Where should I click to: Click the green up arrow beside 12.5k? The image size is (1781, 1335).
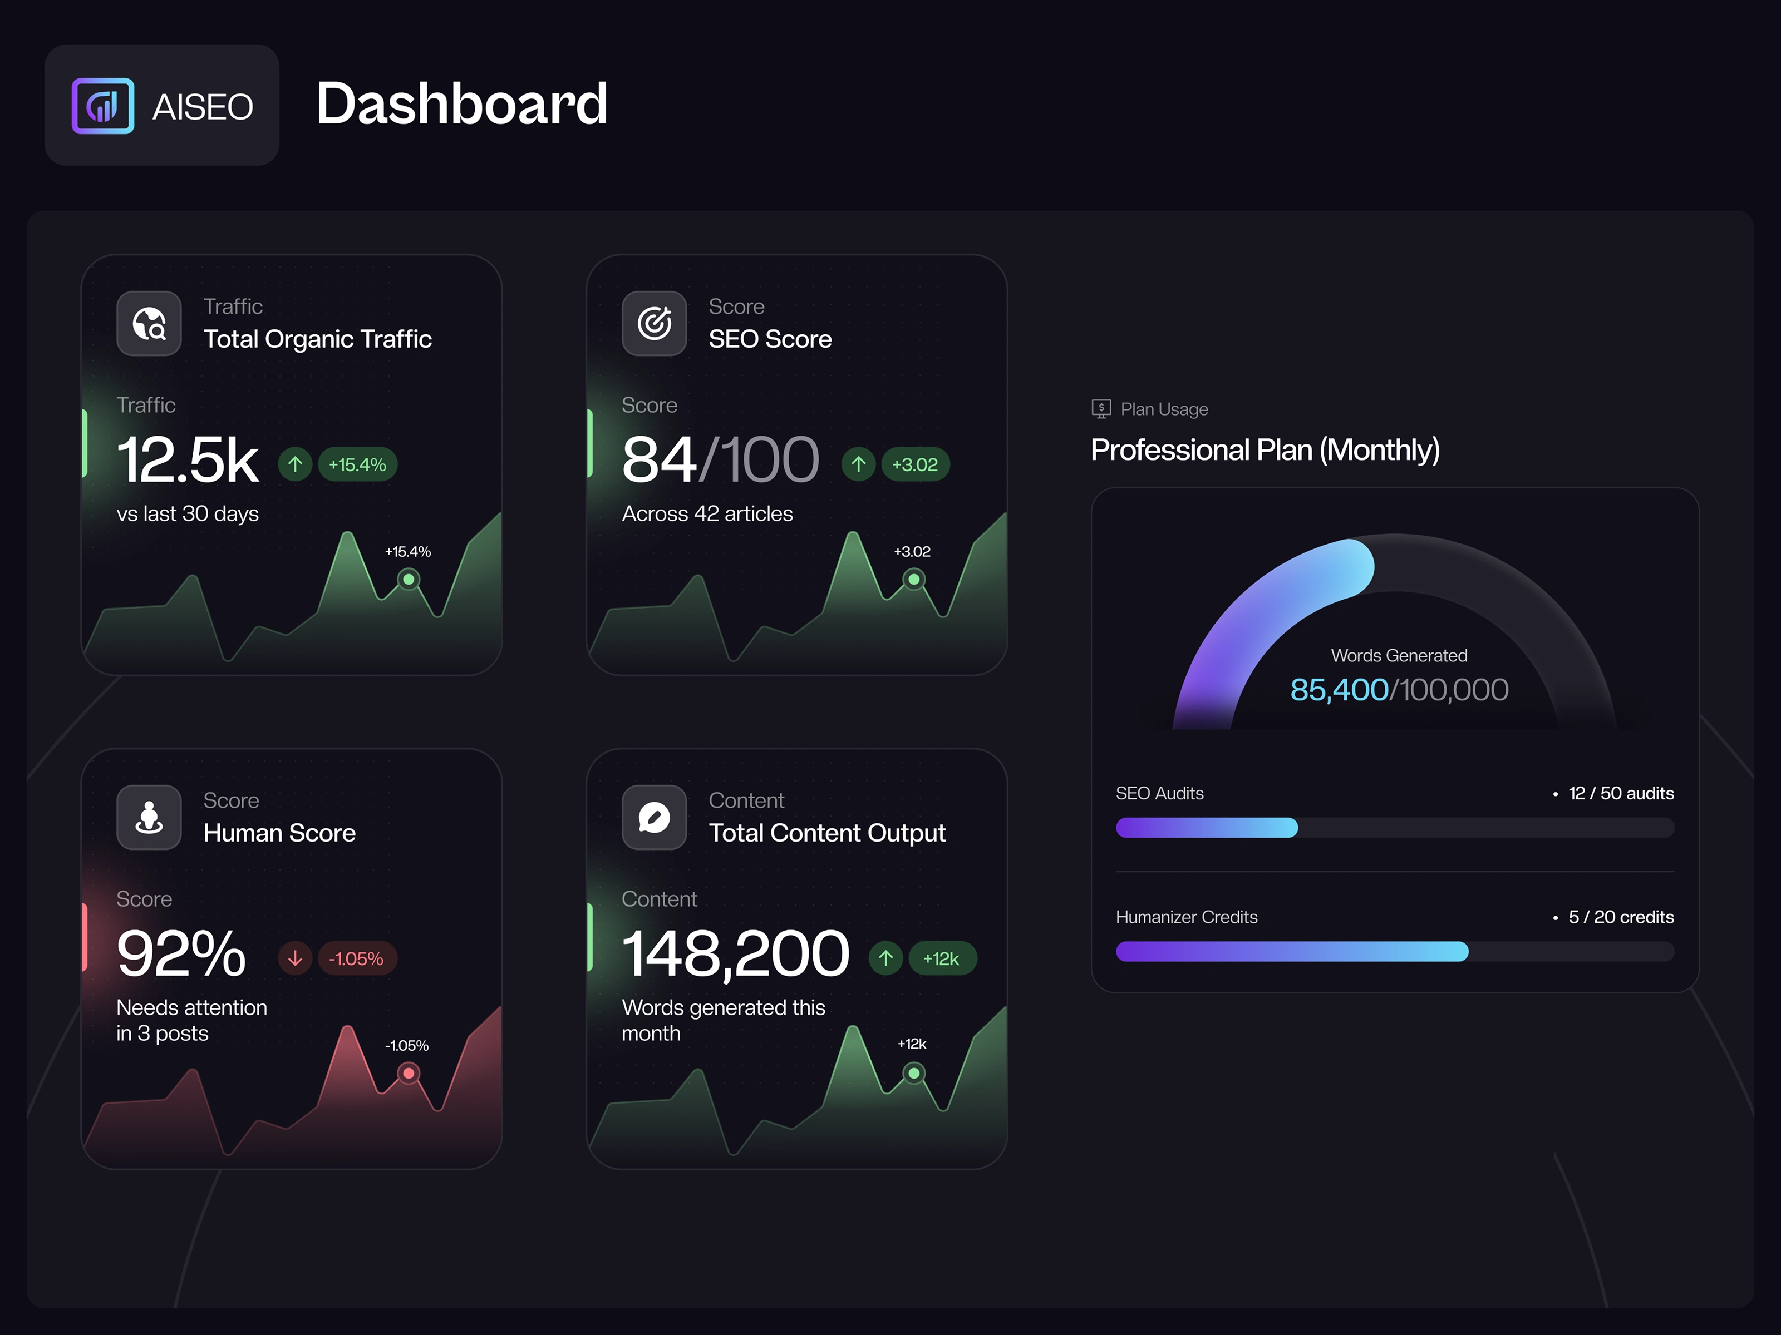[294, 464]
